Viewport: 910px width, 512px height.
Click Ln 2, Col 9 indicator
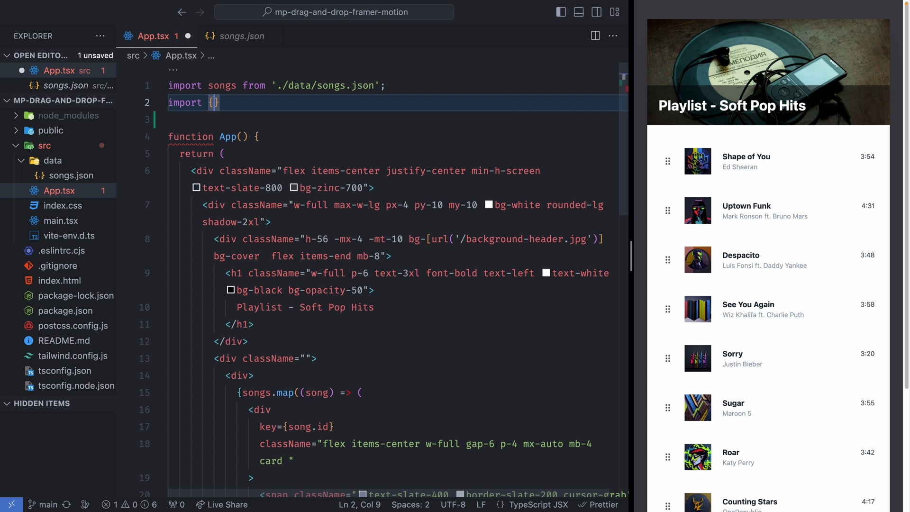(x=360, y=504)
